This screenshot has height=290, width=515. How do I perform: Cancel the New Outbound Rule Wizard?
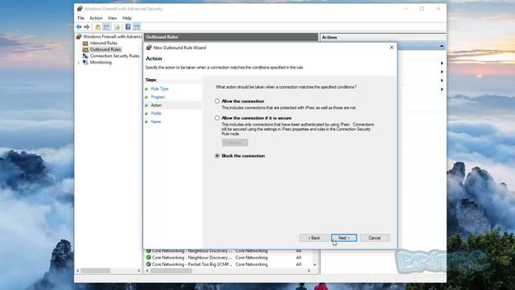(374, 238)
